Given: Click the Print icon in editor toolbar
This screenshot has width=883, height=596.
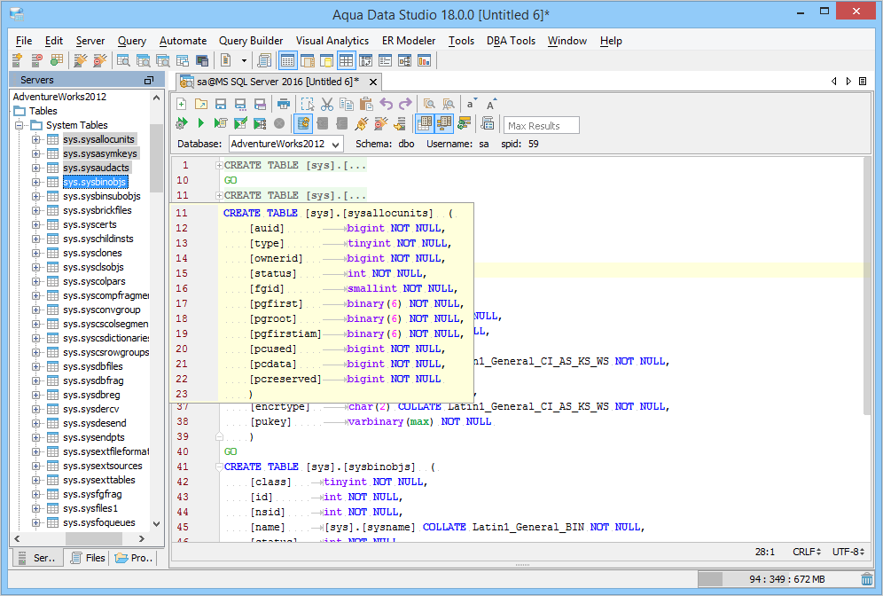Looking at the screenshot, I should (284, 104).
